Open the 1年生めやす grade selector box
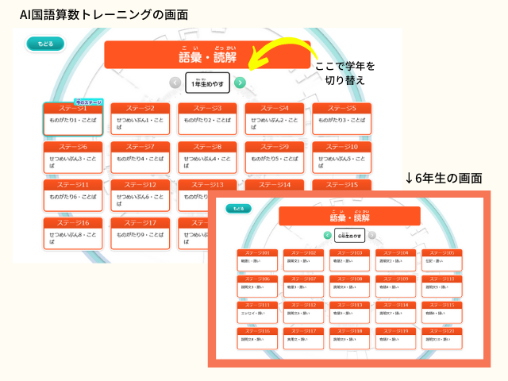The width and height of the screenshot is (508, 381). (x=207, y=83)
